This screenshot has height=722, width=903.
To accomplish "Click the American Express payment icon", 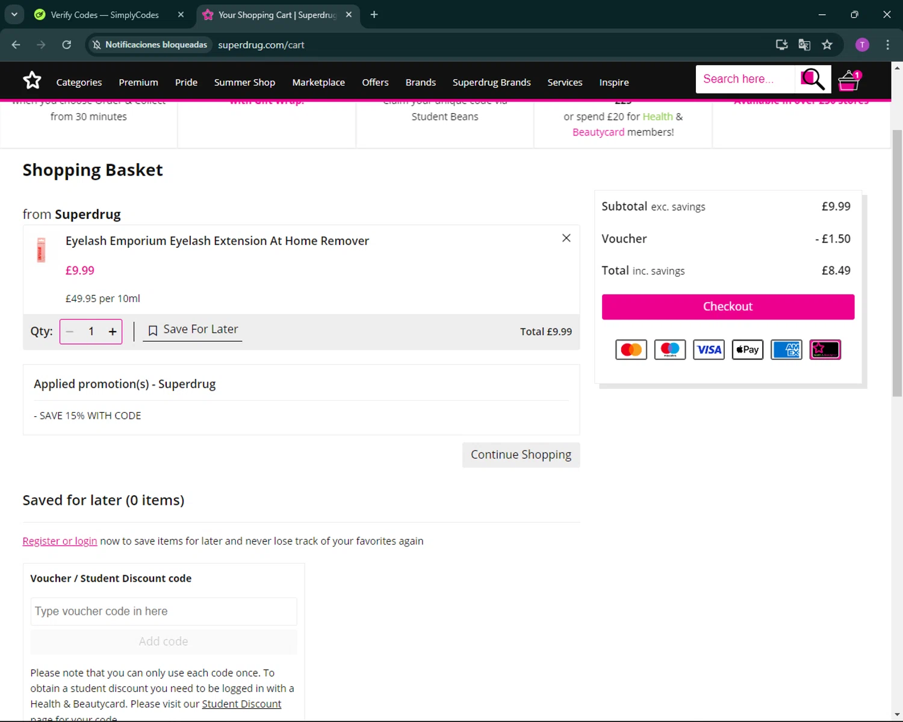I will pos(786,350).
